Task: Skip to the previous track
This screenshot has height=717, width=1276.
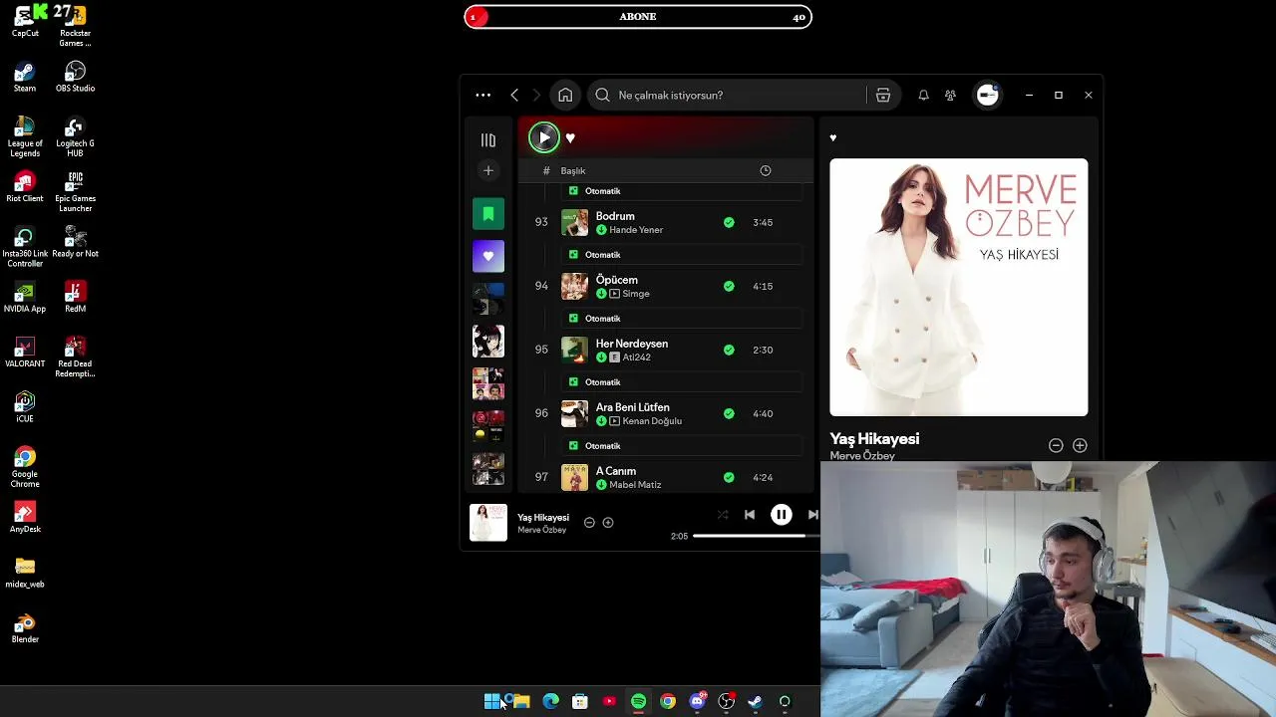Action: coord(750,515)
